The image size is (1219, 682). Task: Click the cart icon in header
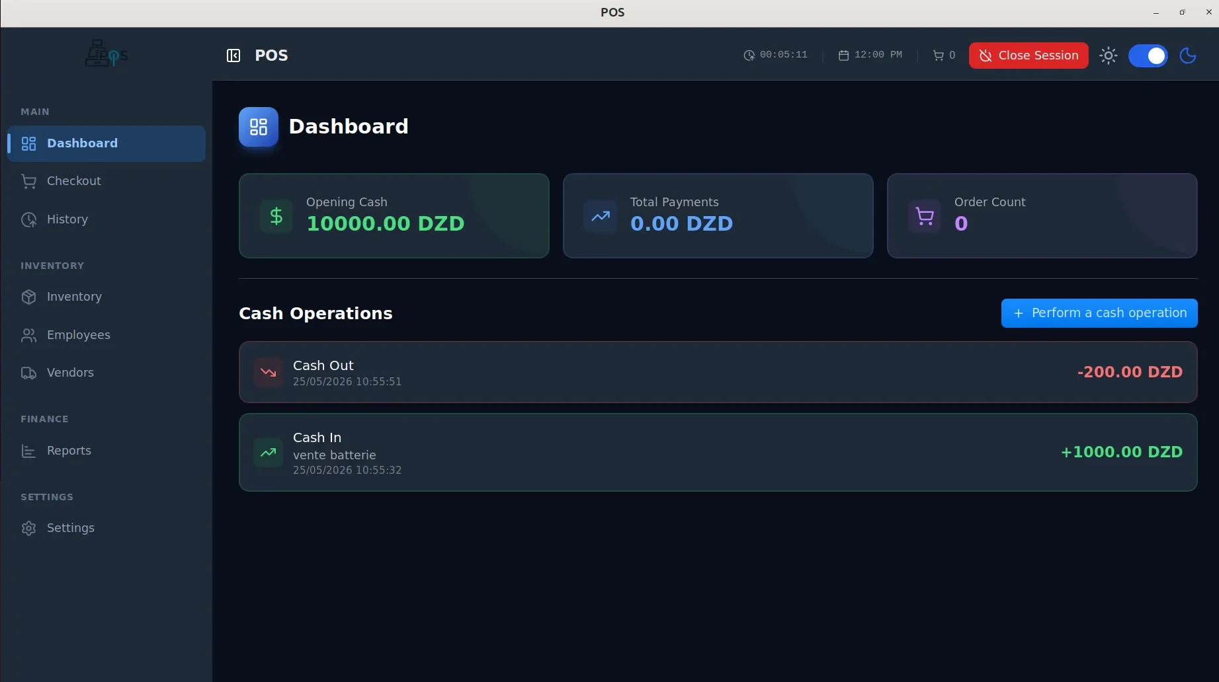[x=938, y=56]
